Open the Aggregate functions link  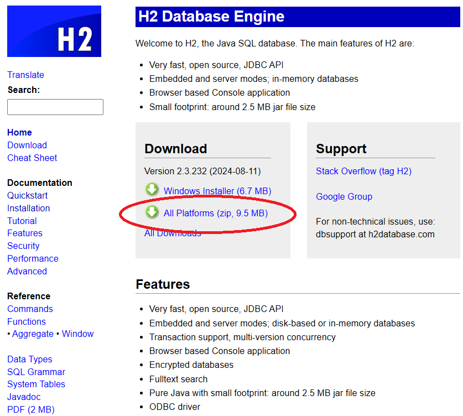click(33, 334)
